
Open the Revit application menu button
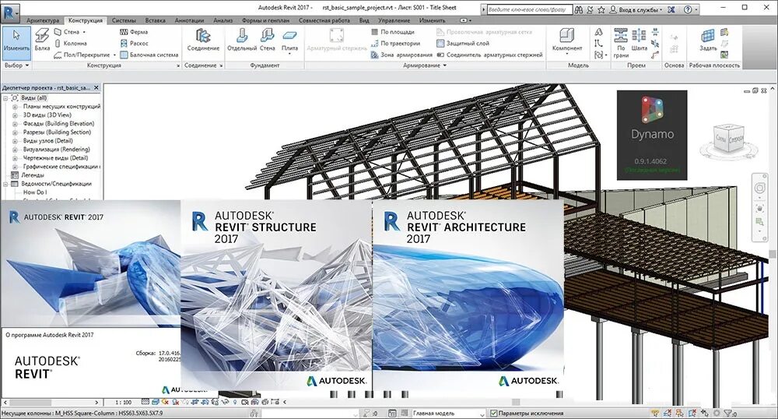point(10,12)
